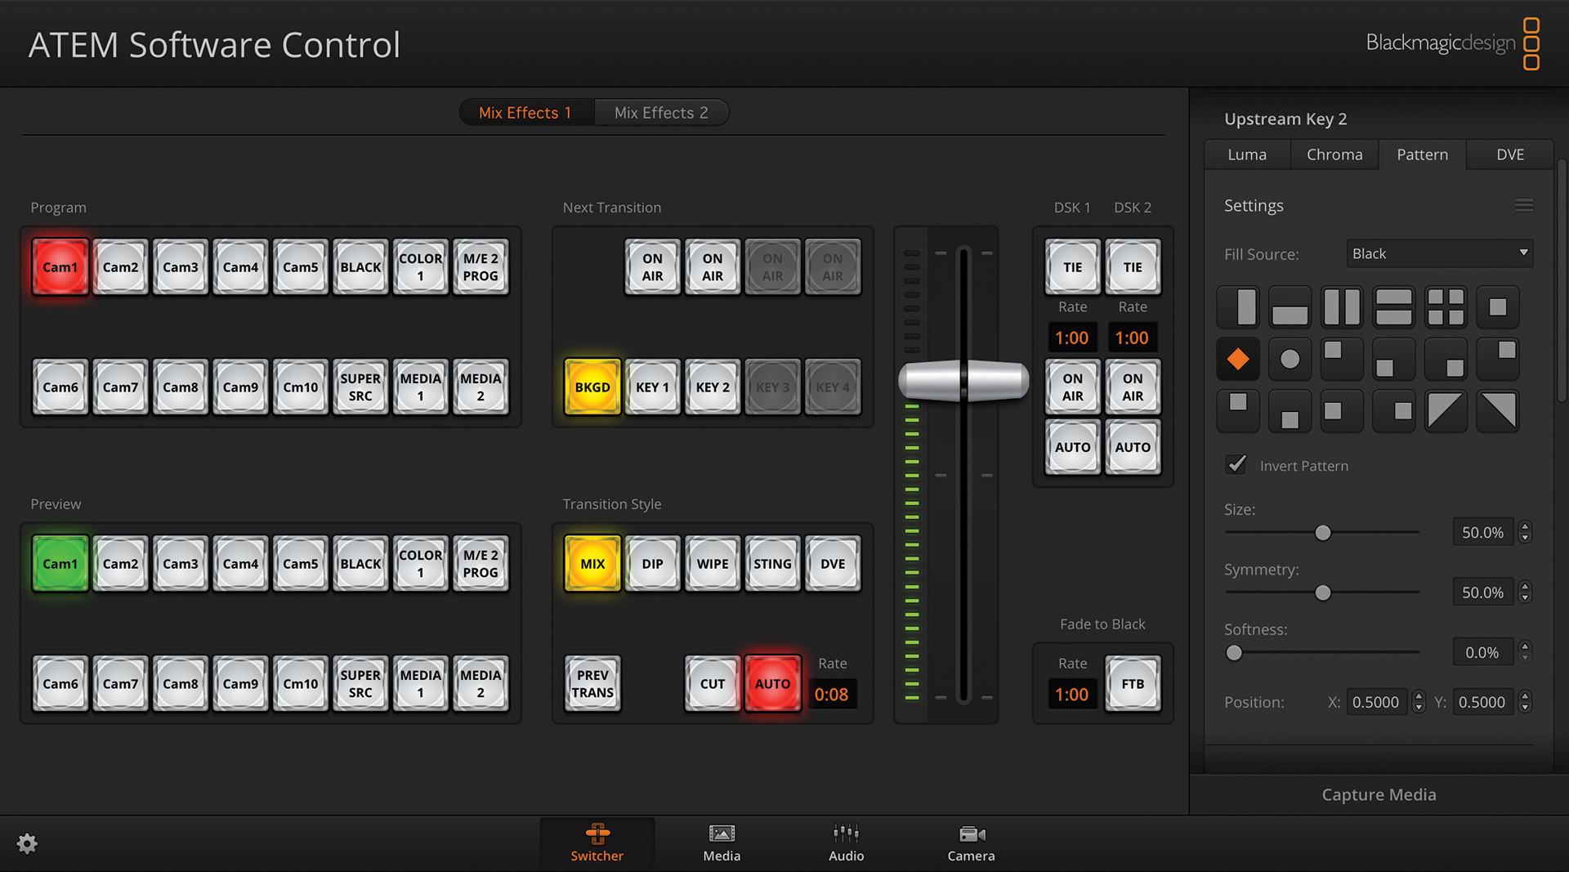Click the FTB fade to black button
Screen dimensions: 1569x872
pos(1133,683)
